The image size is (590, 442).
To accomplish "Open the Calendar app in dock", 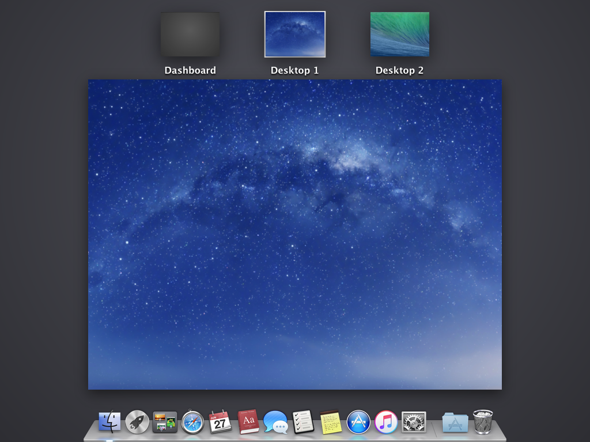I will pos(220,422).
